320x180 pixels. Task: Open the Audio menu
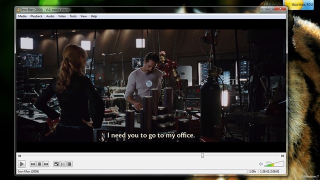point(50,16)
